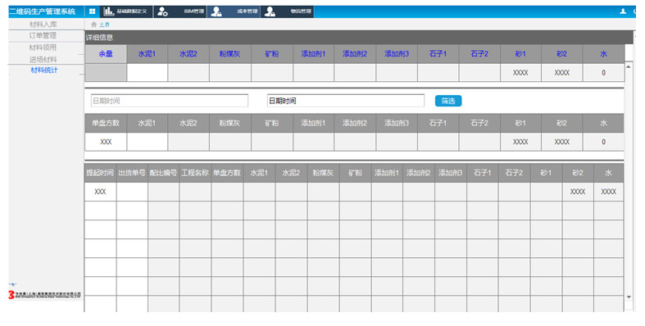The width and height of the screenshot is (645, 326).
Task: Click the scrollbar down arrow
Action: (x=629, y=297)
